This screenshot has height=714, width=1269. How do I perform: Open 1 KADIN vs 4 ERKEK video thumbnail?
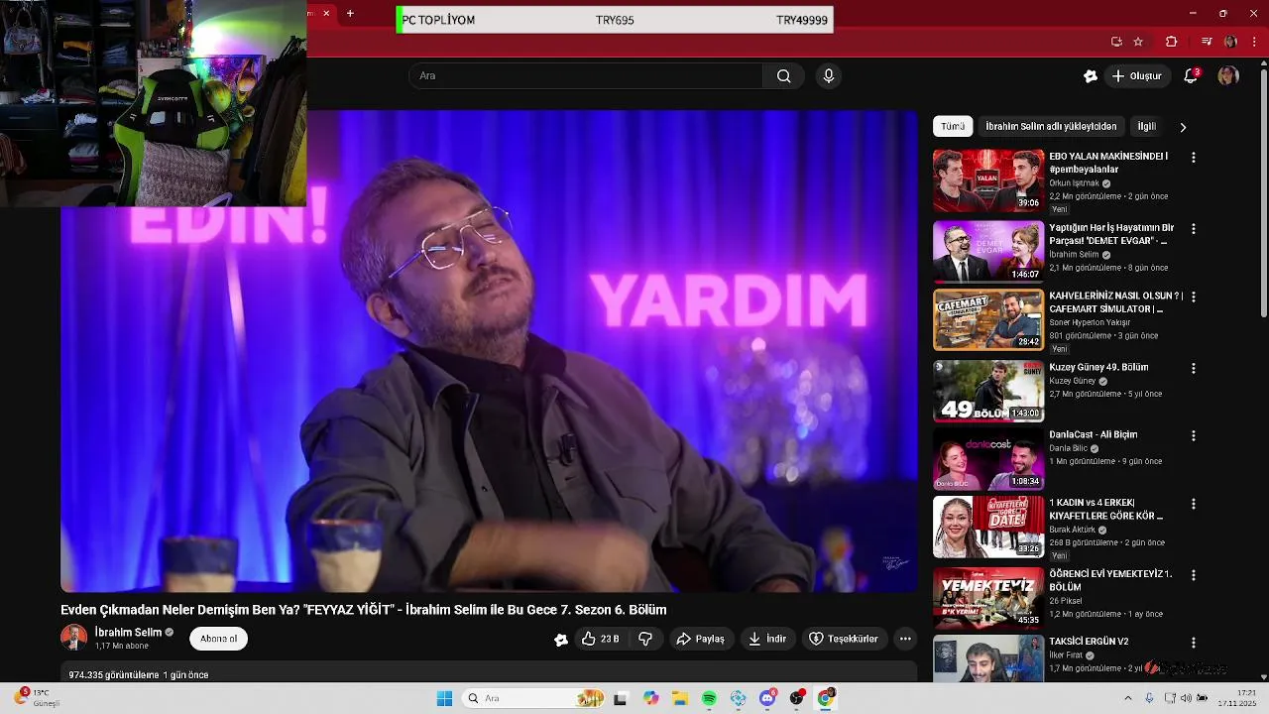988,527
